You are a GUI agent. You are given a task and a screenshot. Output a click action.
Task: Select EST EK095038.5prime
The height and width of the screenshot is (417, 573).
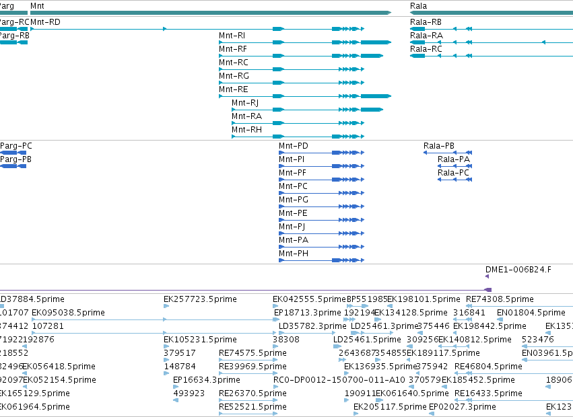coord(68,313)
